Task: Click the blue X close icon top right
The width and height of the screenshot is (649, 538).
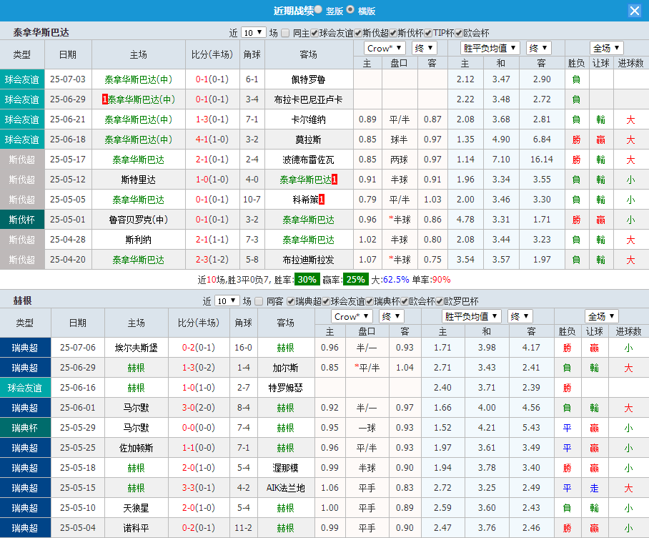Action: [635, 10]
